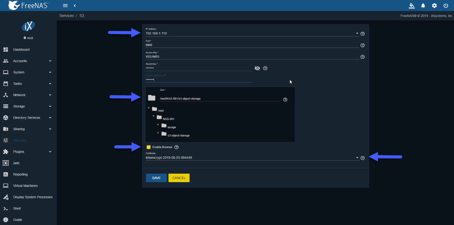Viewport: 454px width, 225px height.
Task: Click the SAVE button
Action: [x=156, y=178]
